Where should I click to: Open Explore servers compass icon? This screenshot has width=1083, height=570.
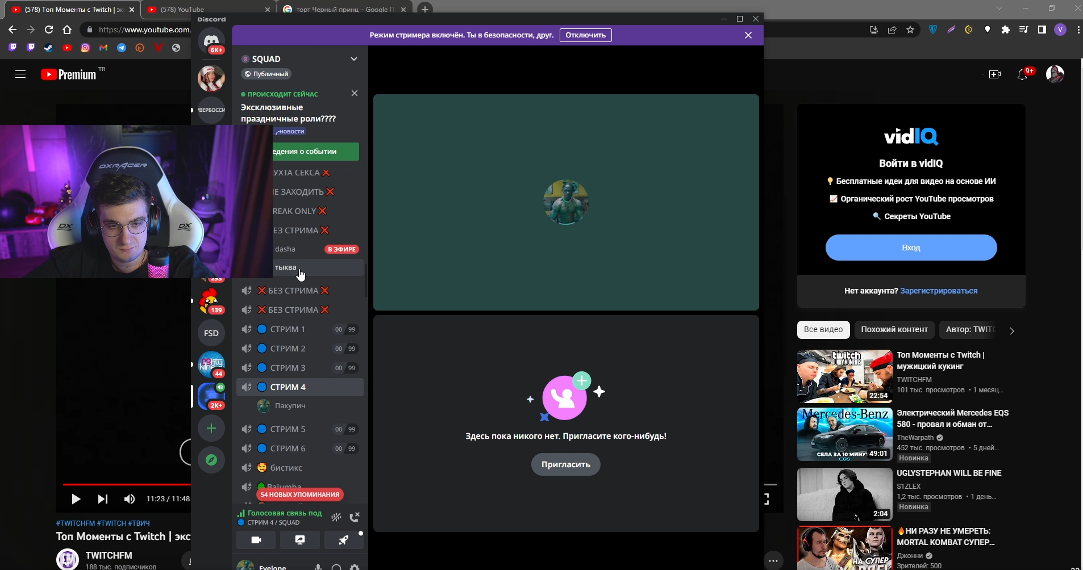click(211, 460)
